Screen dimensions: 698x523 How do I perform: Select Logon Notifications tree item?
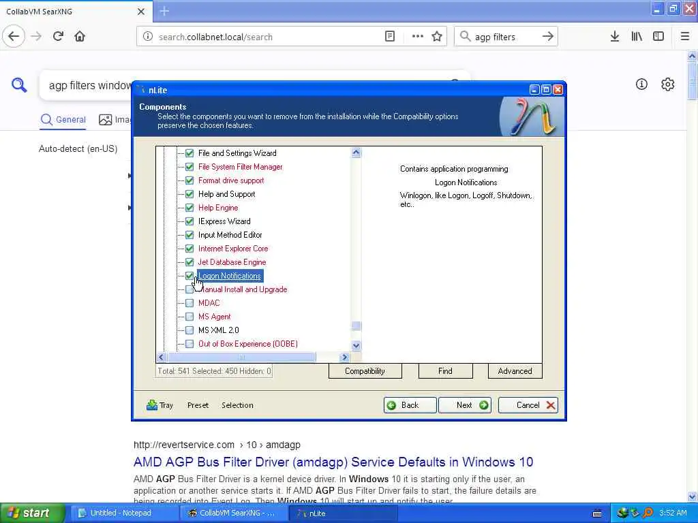230,276
